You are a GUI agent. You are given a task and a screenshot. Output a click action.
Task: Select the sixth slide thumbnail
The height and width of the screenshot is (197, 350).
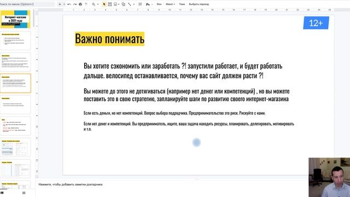click(x=15, y=126)
